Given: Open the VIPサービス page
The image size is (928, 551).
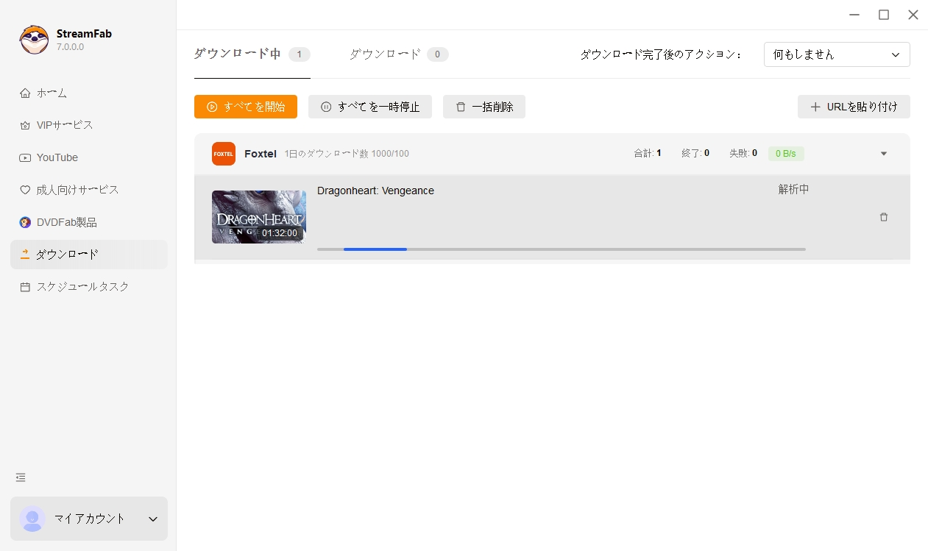Looking at the screenshot, I should tap(63, 125).
